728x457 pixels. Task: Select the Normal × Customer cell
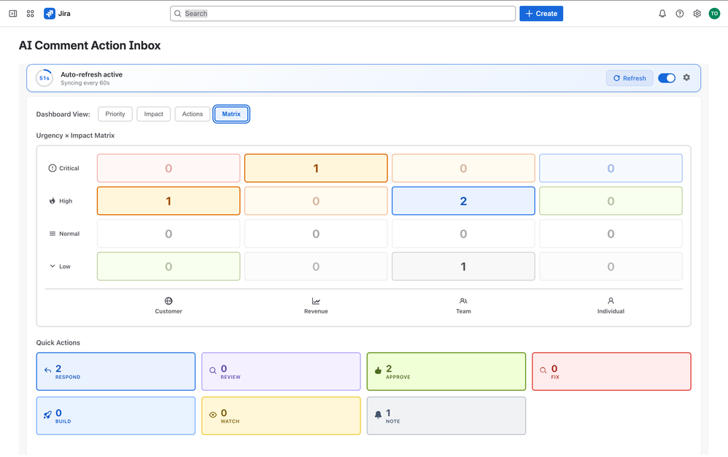[x=169, y=233]
